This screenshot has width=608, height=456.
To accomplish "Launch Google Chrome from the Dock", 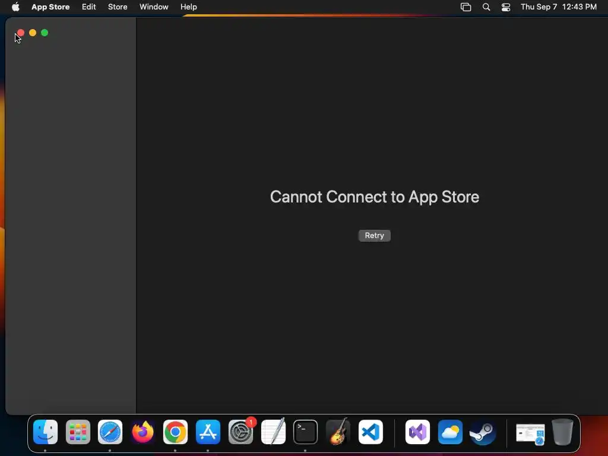I will tap(175, 432).
